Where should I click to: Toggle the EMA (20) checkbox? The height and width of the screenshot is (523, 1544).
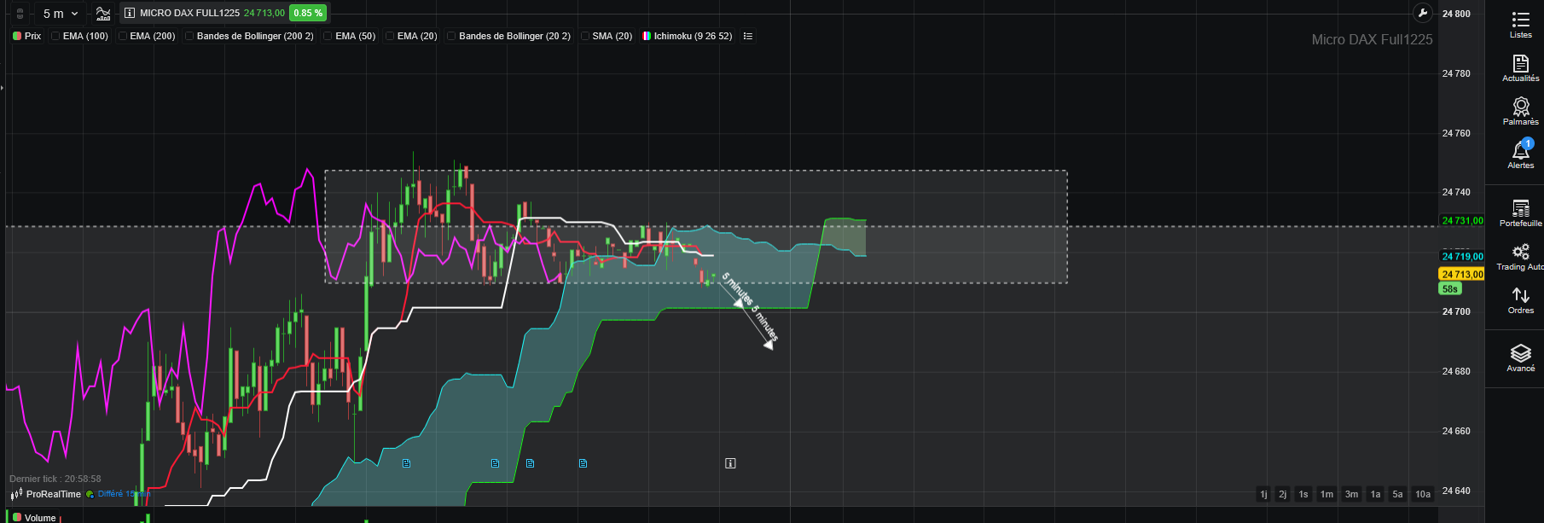point(390,36)
